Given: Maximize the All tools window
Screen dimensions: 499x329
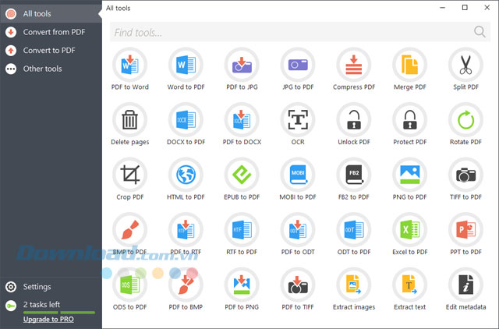Looking at the screenshot, I should (x=465, y=8).
